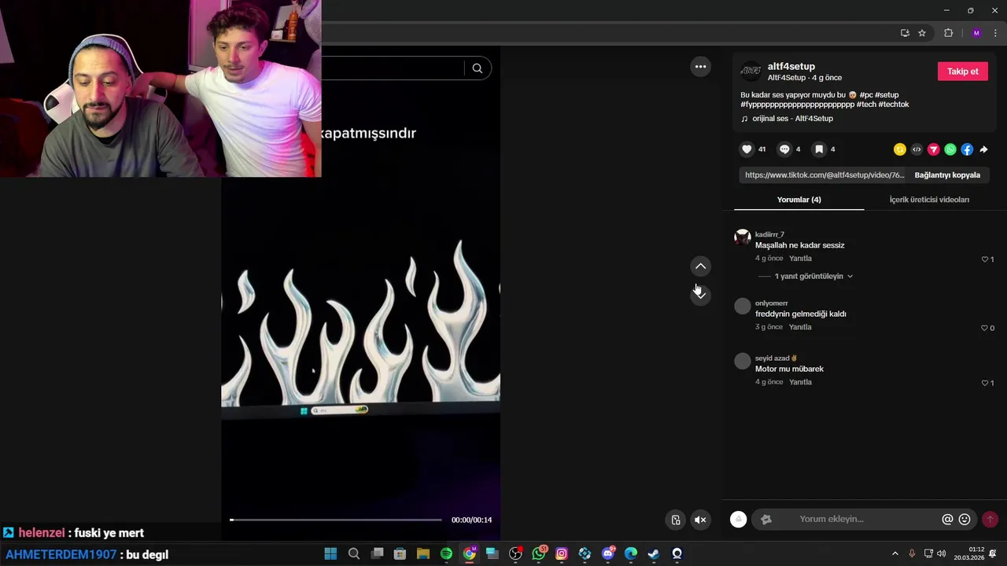Click into the Yorum ekleyin comment field
Viewport: 1007px width, 566px height.
832,520
